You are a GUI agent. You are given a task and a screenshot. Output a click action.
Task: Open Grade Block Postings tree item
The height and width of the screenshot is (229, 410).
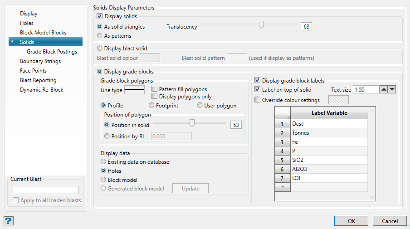(x=52, y=52)
